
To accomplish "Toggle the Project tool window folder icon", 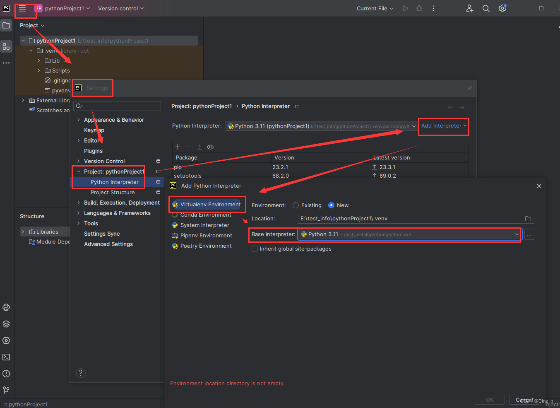I will pos(6,25).
